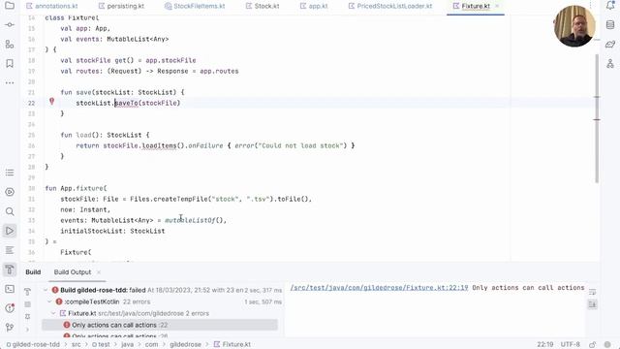
Task: Open the Gradle tool window
Action: (x=610, y=44)
